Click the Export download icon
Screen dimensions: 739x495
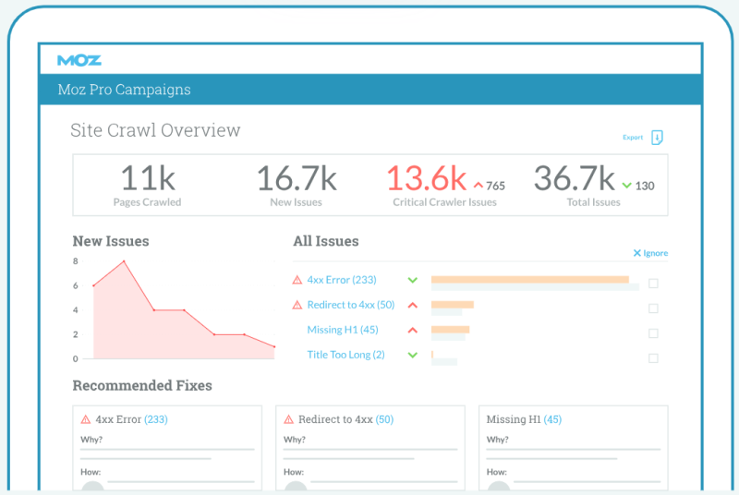pyautogui.click(x=657, y=138)
